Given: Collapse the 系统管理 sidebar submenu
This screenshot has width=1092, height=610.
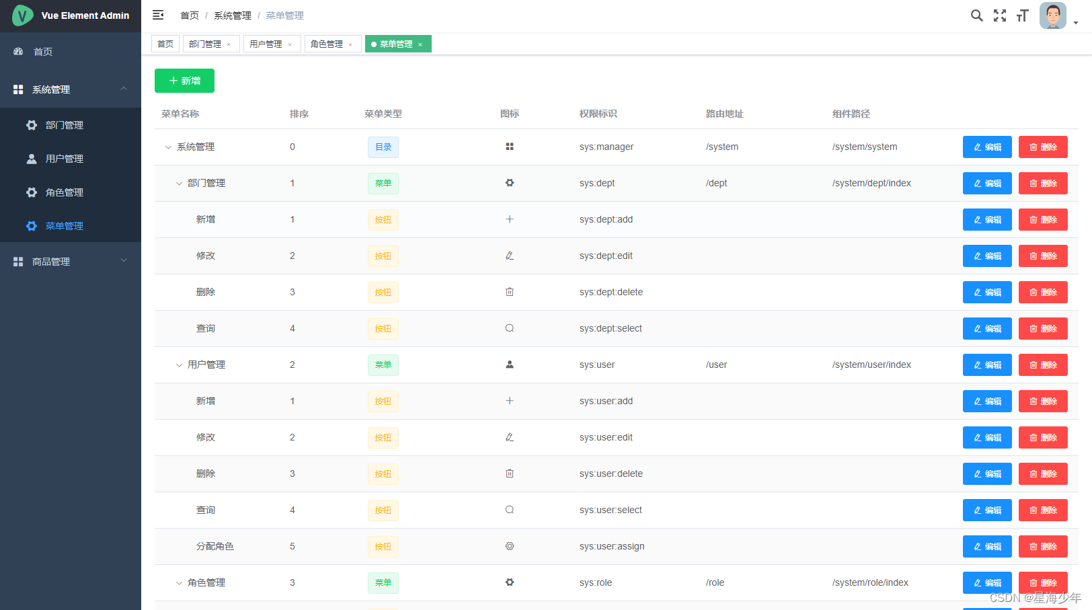Looking at the screenshot, I should [x=124, y=89].
